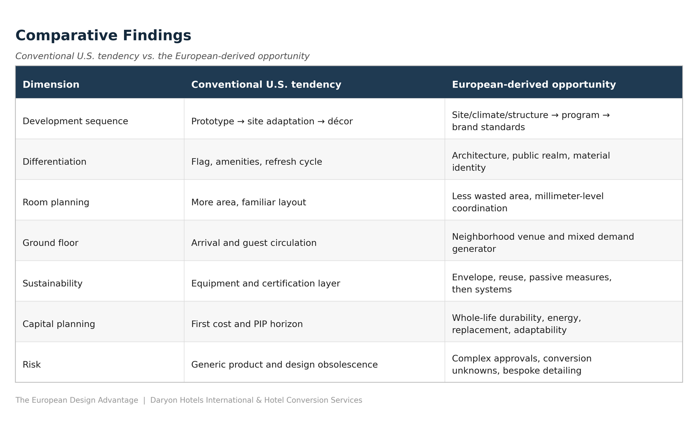The width and height of the screenshot is (698, 427).
Task: Click the Room planning row label
Action: 56,202
